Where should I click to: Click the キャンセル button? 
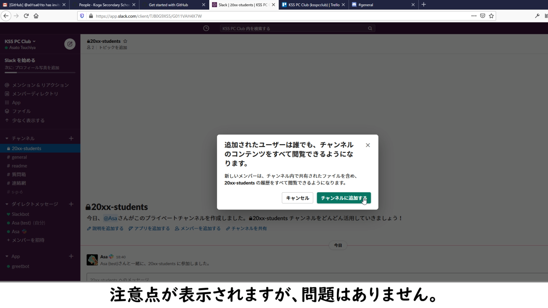pyautogui.click(x=297, y=198)
